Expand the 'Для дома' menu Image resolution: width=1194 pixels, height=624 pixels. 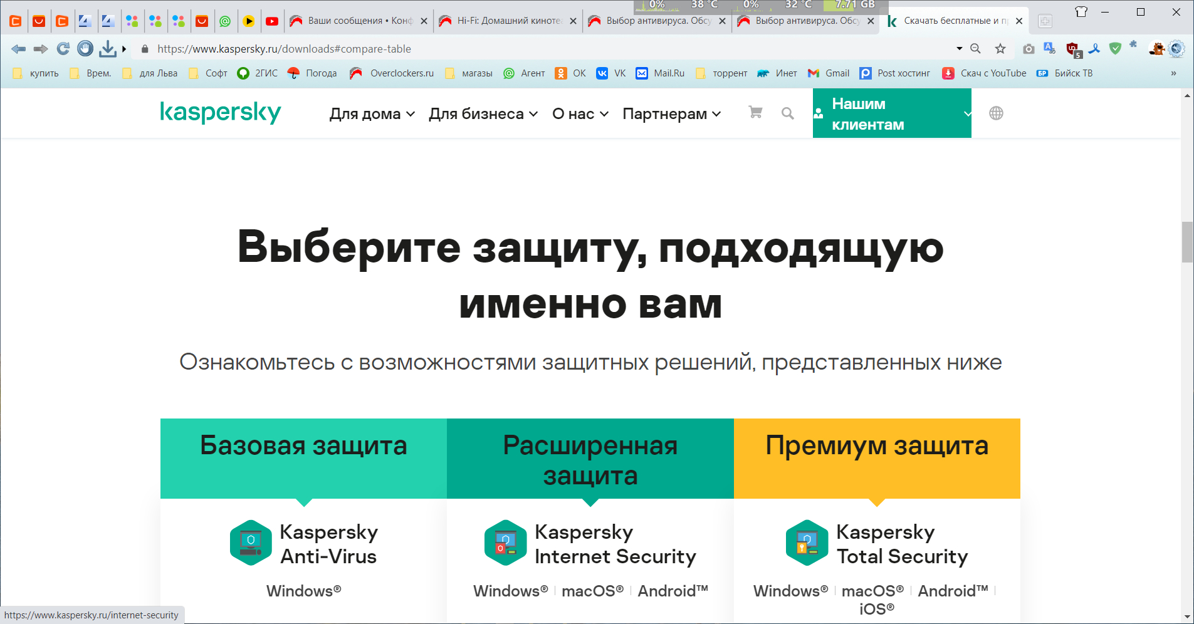372,114
